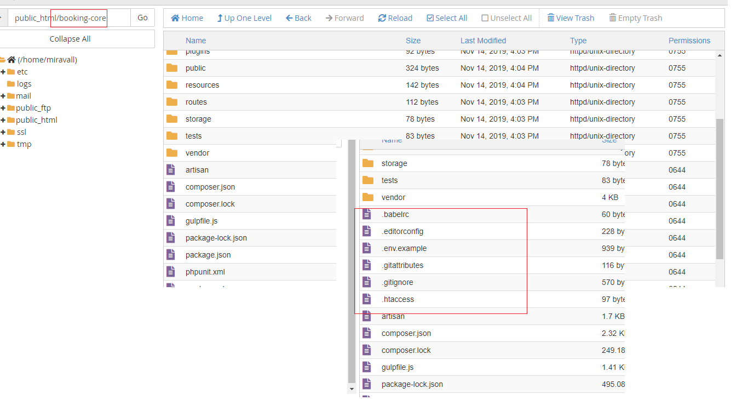Expand the etc folder tree node
The width and height of the screenshot is (748, 417).
pyautogui.click(x=3, y=72)
